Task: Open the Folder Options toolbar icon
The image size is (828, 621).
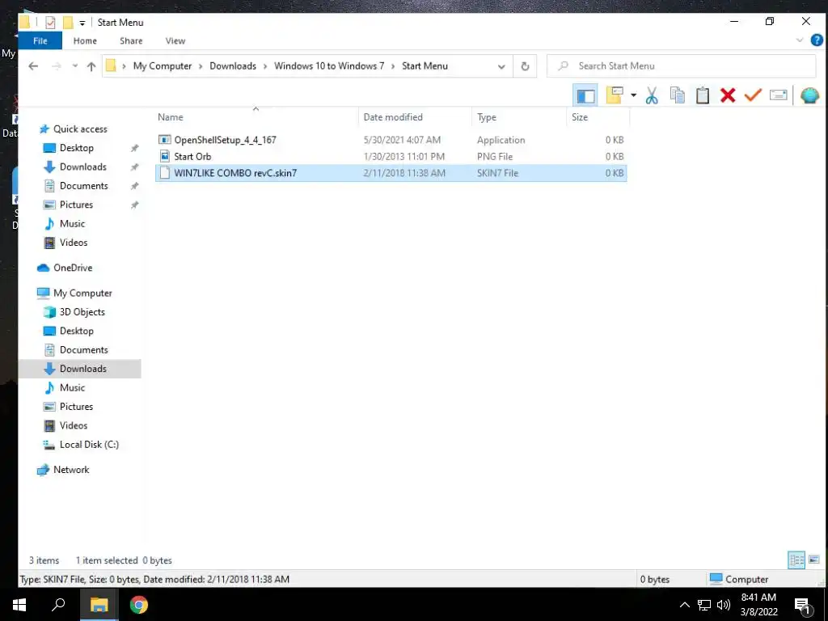Action: (x=615, y=95)
